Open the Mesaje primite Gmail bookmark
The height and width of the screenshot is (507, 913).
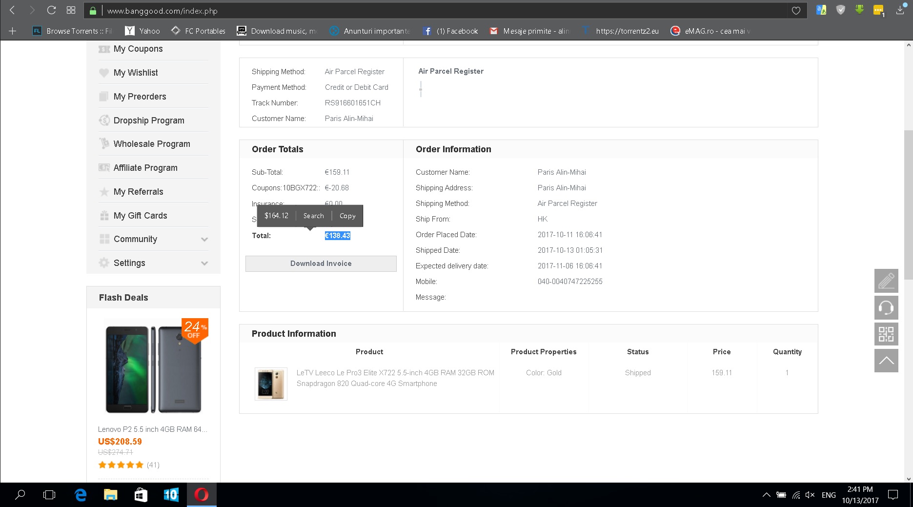529,31
